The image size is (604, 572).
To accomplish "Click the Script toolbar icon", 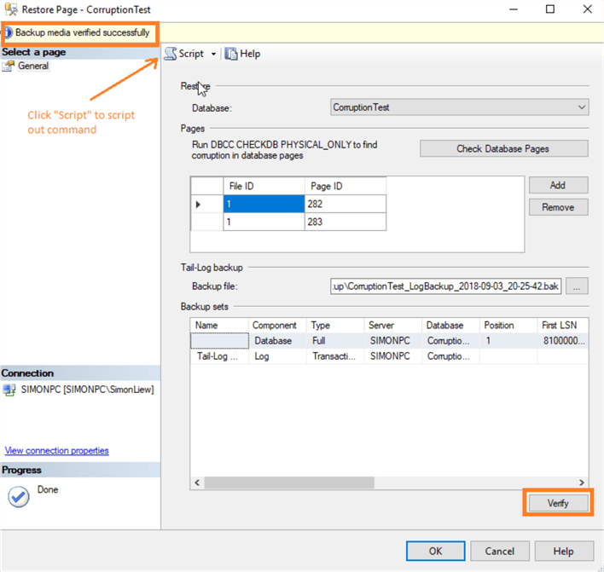I will 171,54.
